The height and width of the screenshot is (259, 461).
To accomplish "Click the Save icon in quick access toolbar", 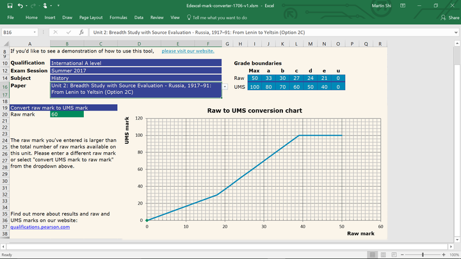I will [8, 5].
